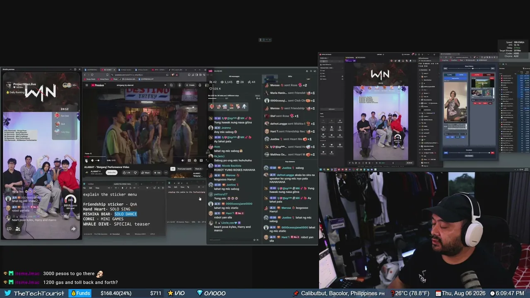Switch left deck to the YouTube tab
The width and height of the screenshot is (530, 298).
pos(461,75)
